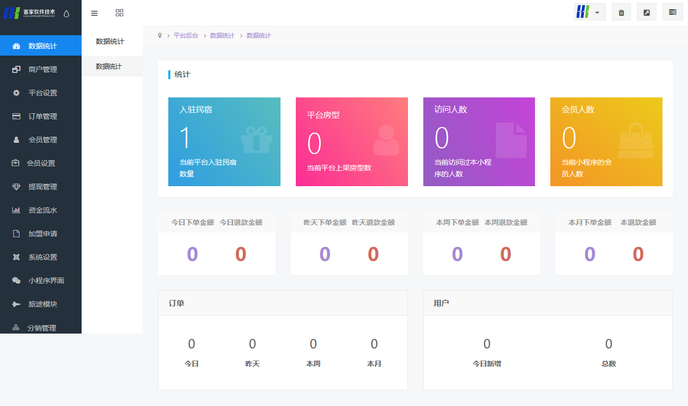Open the panel settings icon at top right
The height and width of the screenshot is (406, 688).
point(673,12)
